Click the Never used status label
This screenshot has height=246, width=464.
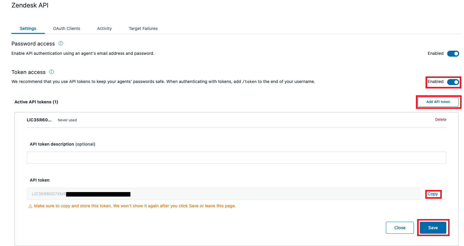click(x=67, y=120)
